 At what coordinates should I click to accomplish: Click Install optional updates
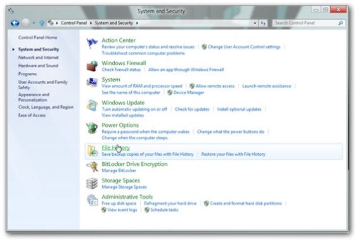(x=239, y=110)
